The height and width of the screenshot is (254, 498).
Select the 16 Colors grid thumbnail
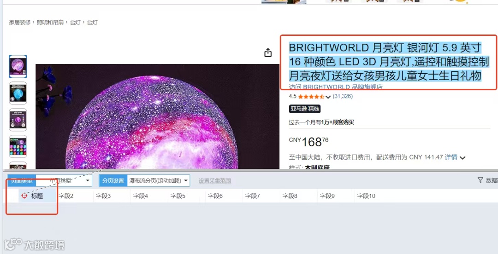pyautogui.click(x=18, y=146)
